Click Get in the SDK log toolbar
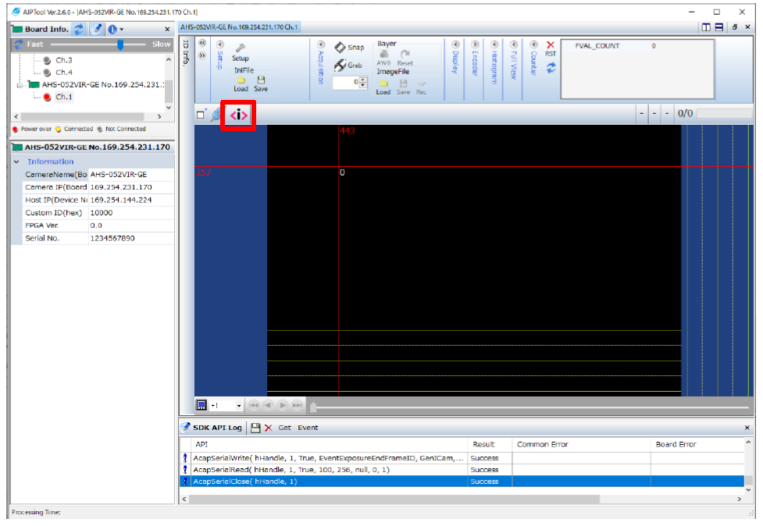The height and width of the screenshot is (526, 763). [x=284, y=428]
